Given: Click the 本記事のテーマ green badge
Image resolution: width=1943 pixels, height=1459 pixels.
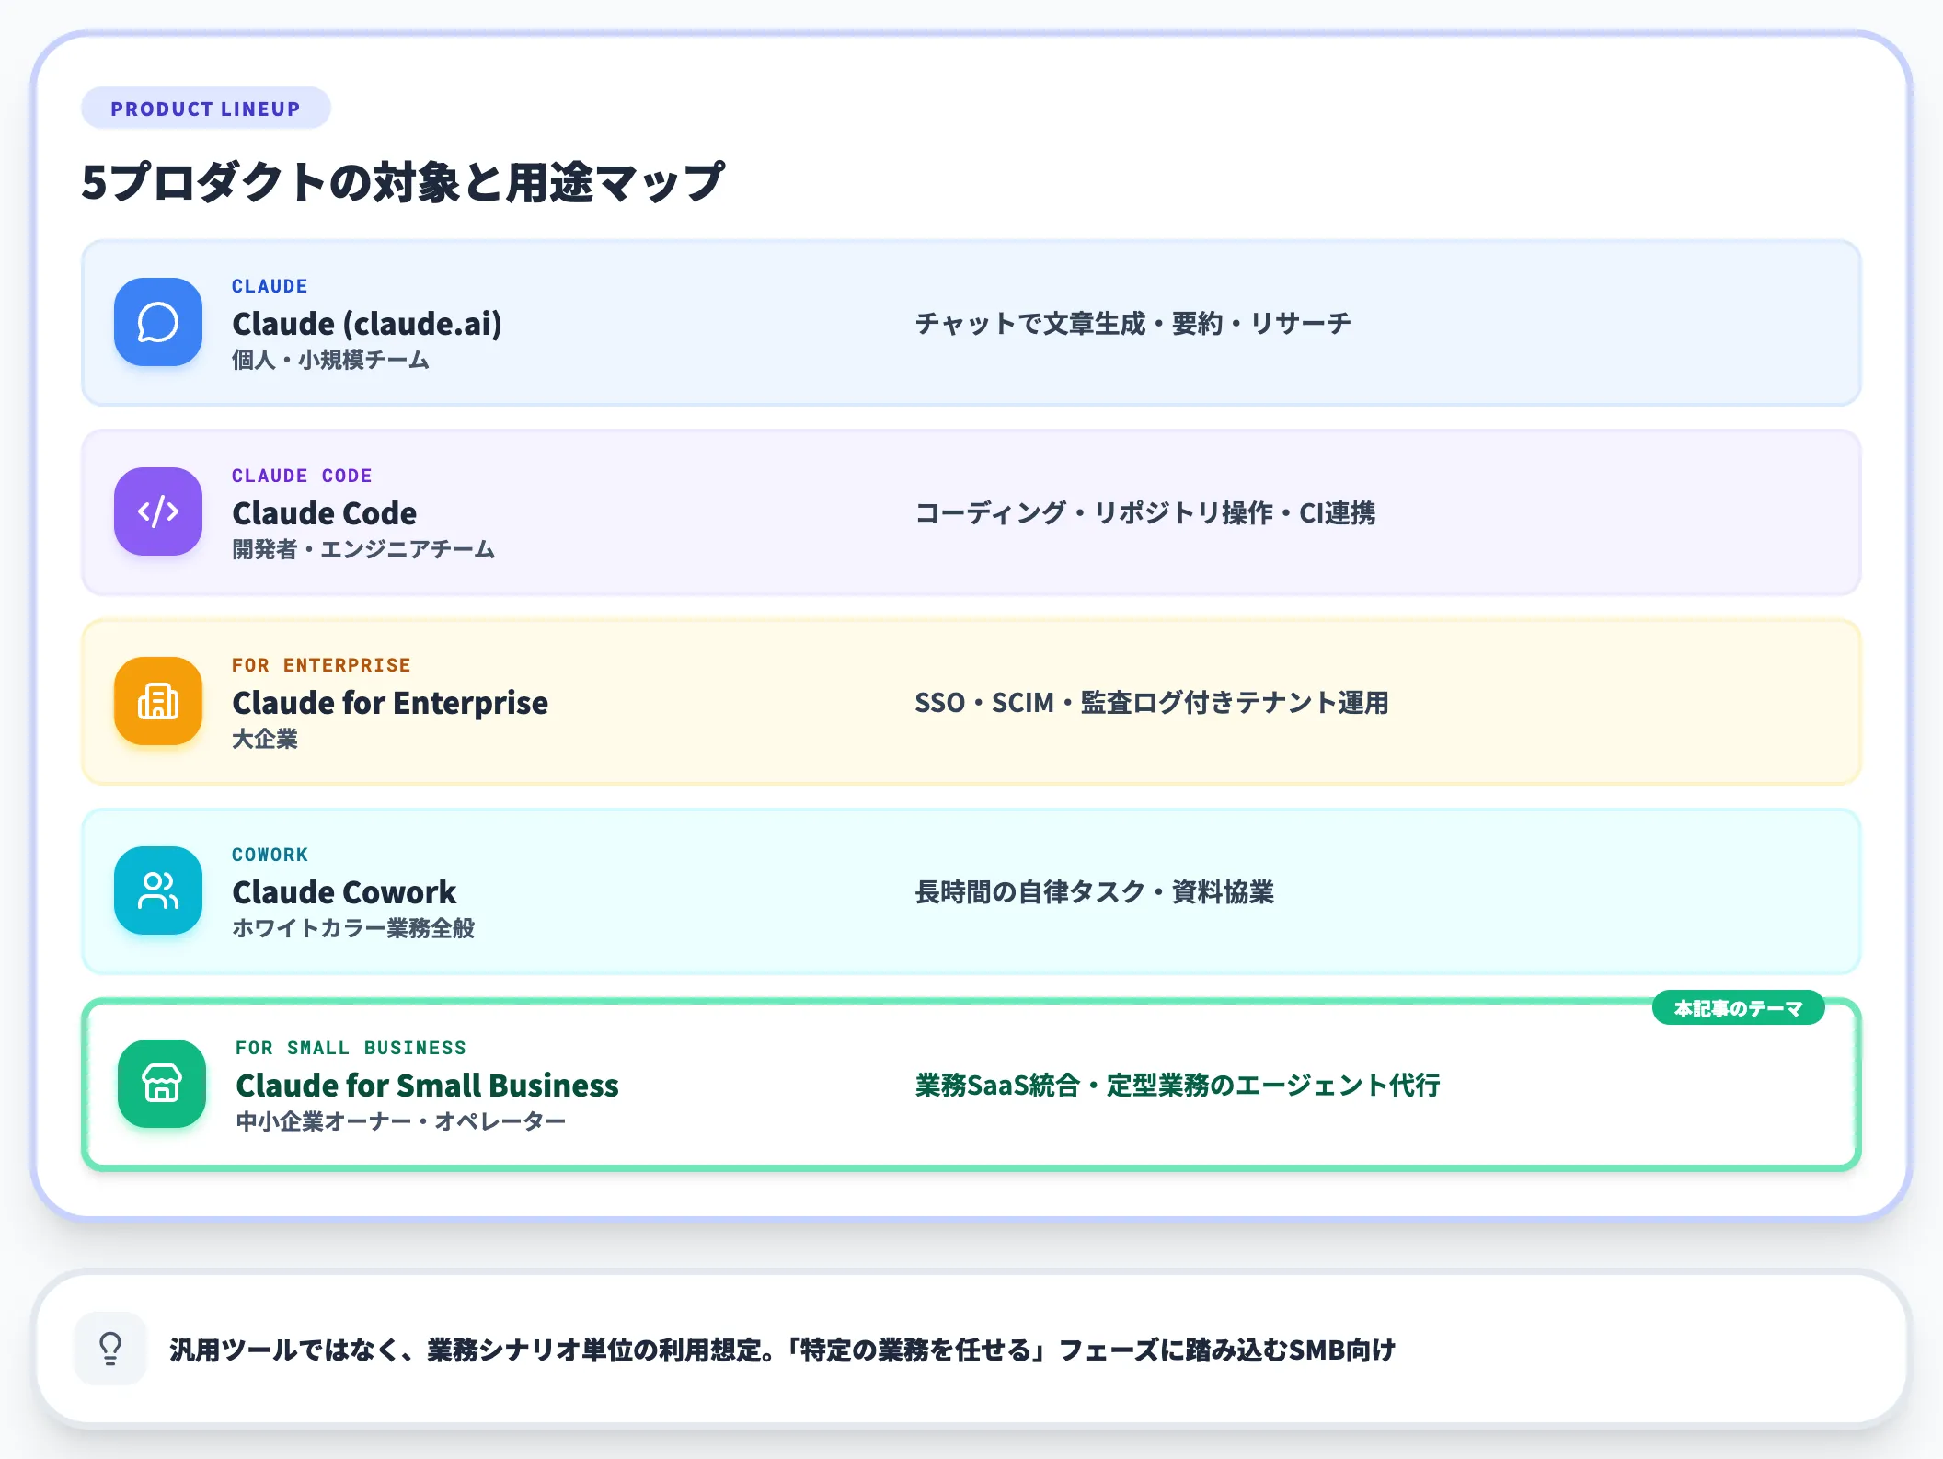Looking at the screenshot, I should pos(1738,1008).
